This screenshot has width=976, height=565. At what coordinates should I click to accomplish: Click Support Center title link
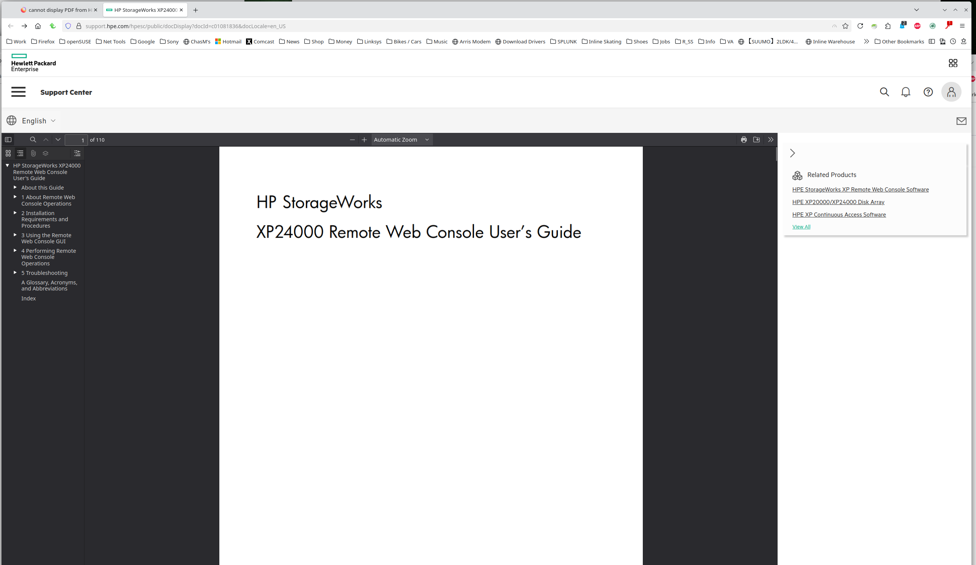pyautogui.click(x=66, y=92)
